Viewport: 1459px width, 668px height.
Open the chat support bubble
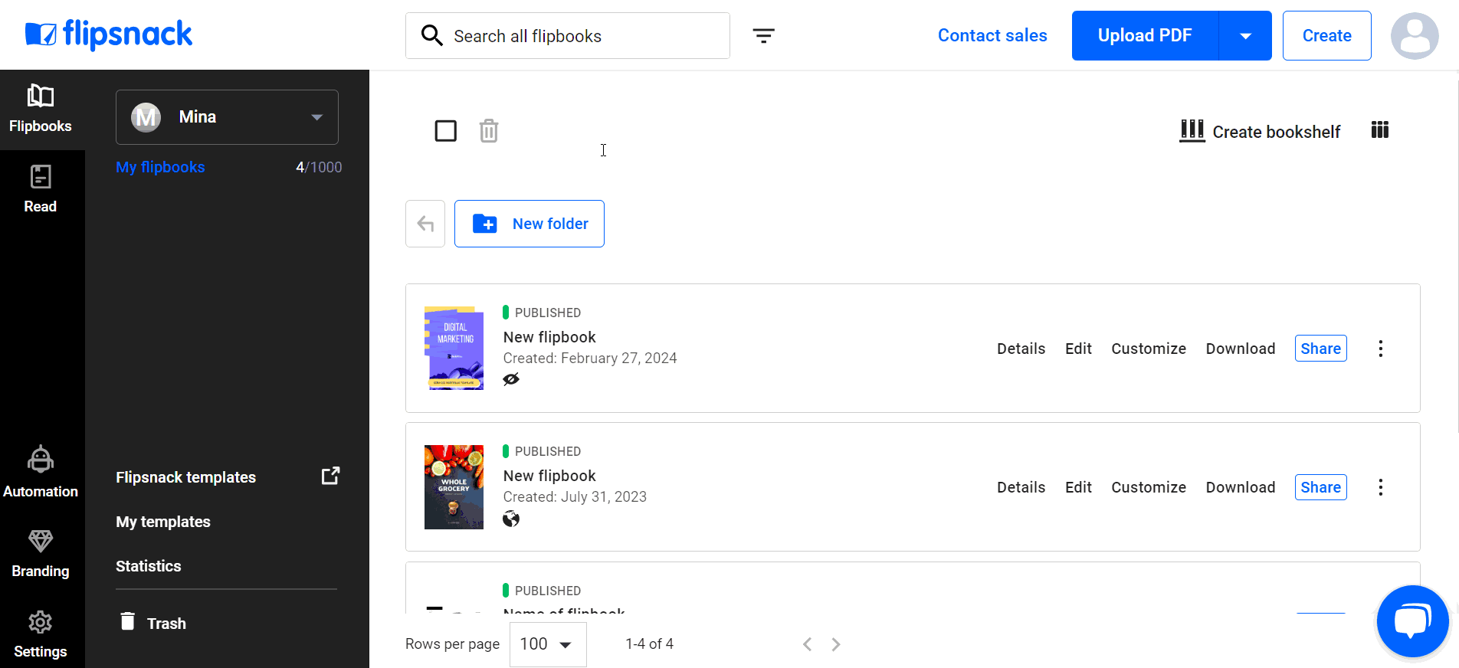(x=1412, y=621)
